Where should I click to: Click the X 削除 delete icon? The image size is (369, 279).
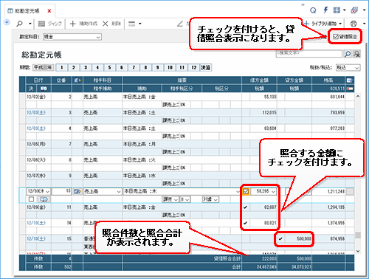click(x=106, y=24)
